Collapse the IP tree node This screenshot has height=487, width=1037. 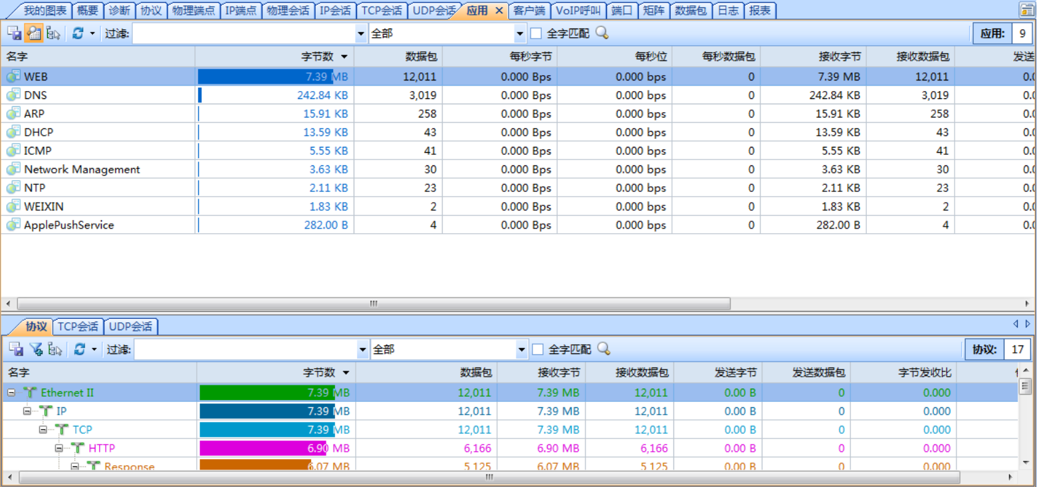[x=27, y=411]
